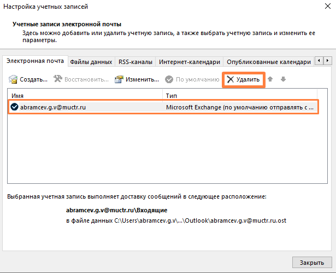The height and width of the screenshot is (273, 336).
Task: Set account as По умолчанию
Action: [192, 80]
